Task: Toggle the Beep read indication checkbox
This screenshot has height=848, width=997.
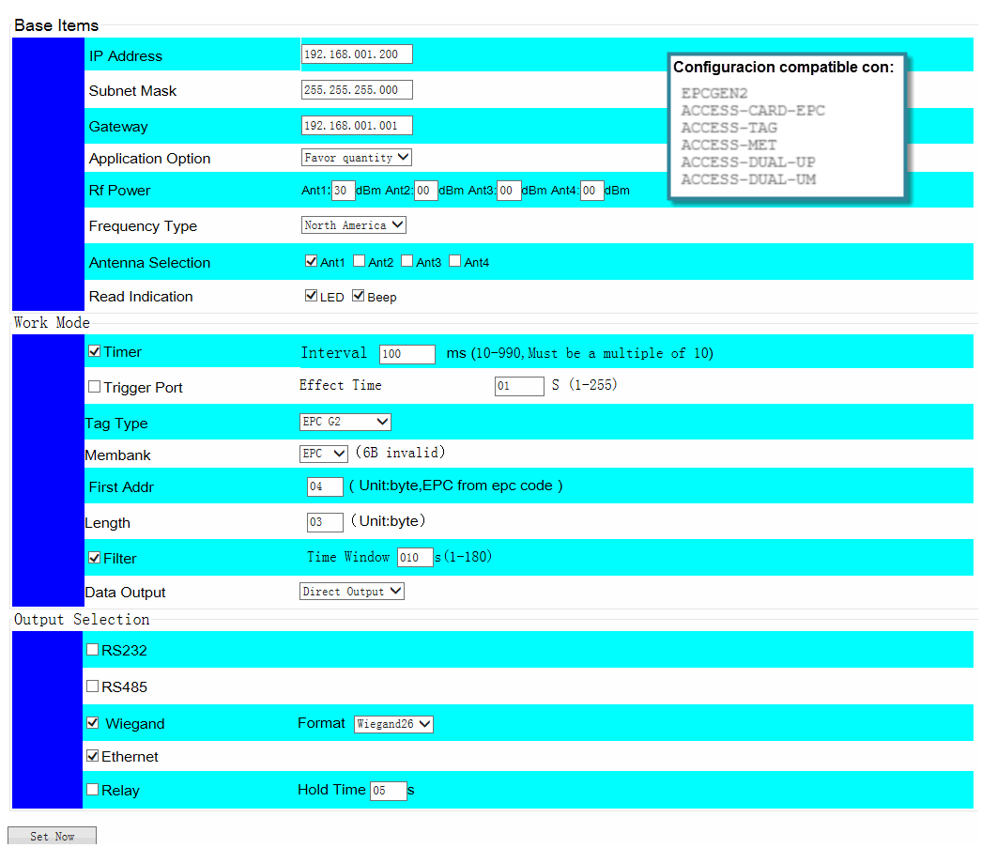Action: coord(358,296)
